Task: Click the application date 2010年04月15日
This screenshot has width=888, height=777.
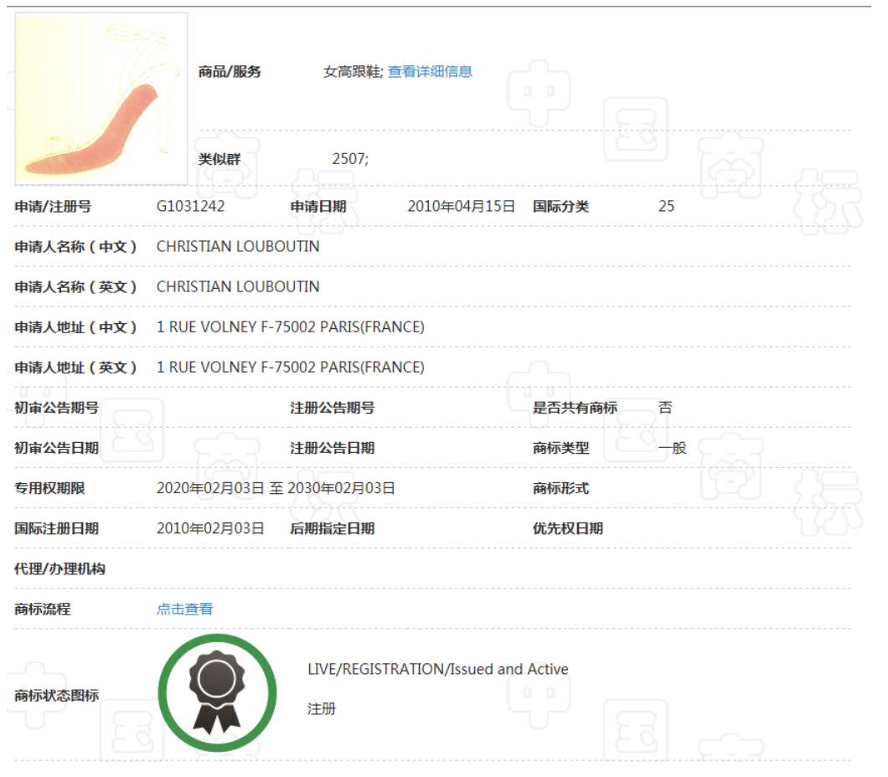Action: 461,206
